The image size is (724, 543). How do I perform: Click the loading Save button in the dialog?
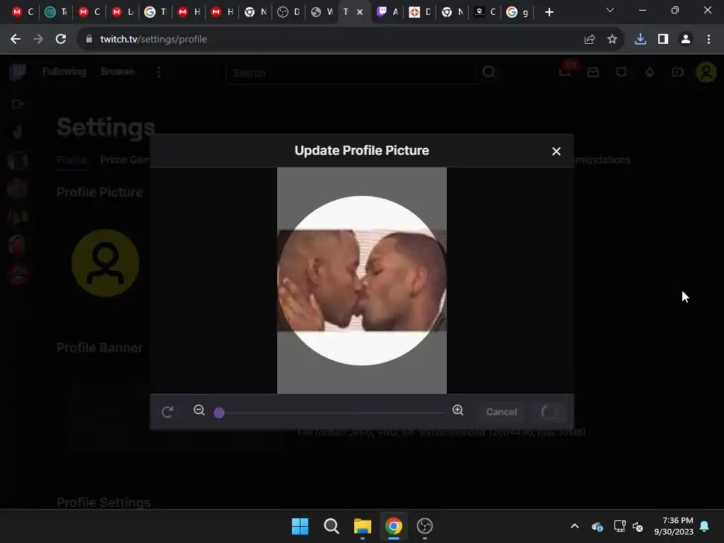[549, 411]
